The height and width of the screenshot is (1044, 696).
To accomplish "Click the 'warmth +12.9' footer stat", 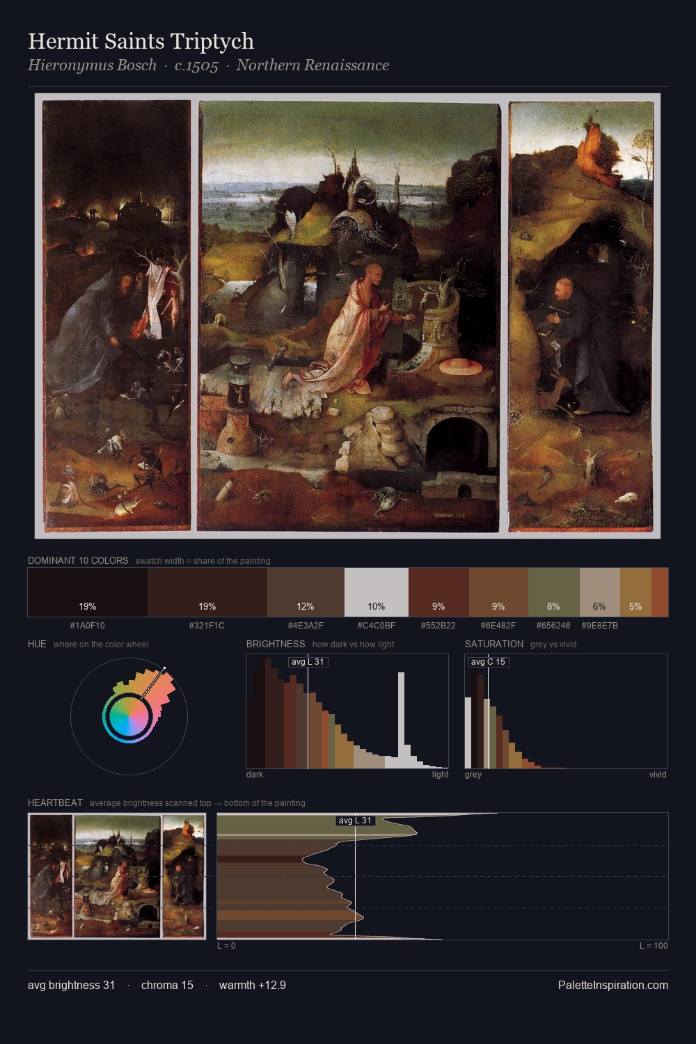I will coord(252,985).
